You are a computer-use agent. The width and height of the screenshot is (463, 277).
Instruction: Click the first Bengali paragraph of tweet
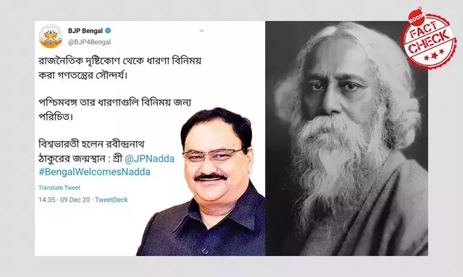[x=120, y=68]
